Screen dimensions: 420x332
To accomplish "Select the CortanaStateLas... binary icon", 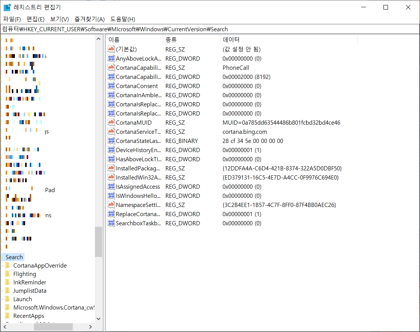I will (x=111, y=140).
